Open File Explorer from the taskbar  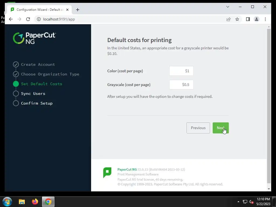point(22,202)
